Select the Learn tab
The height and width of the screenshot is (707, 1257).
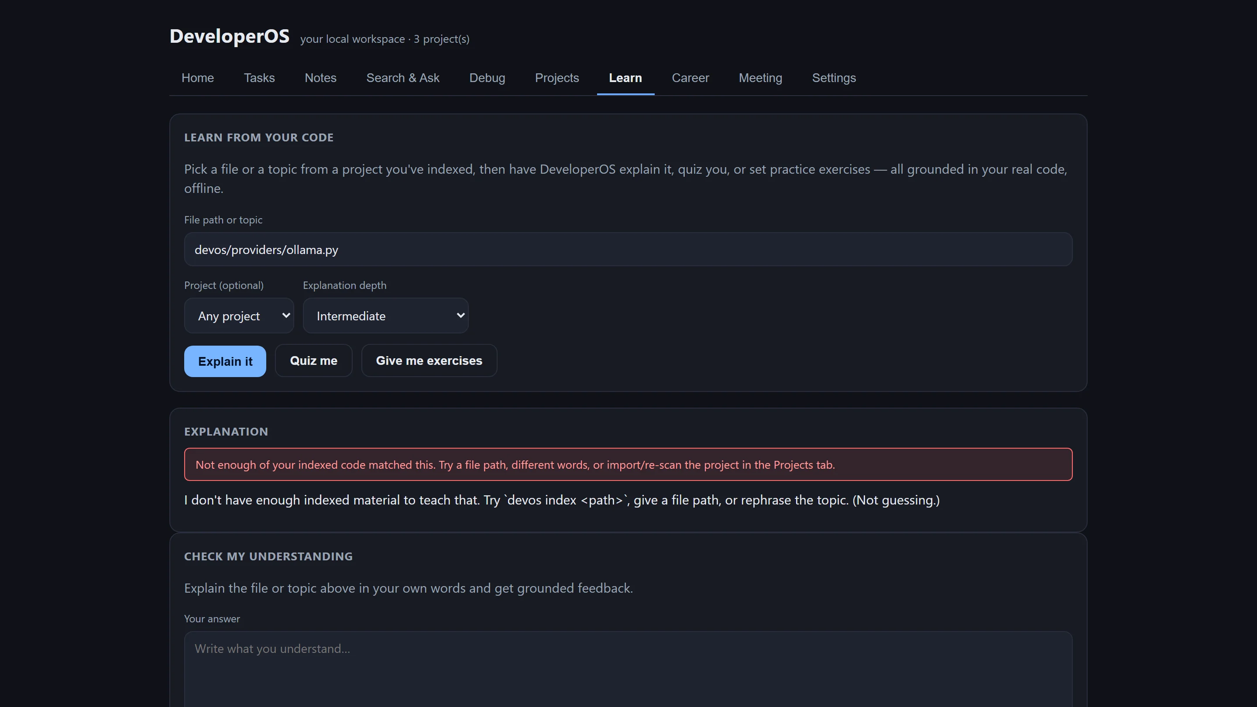click(x=625, y=78)
